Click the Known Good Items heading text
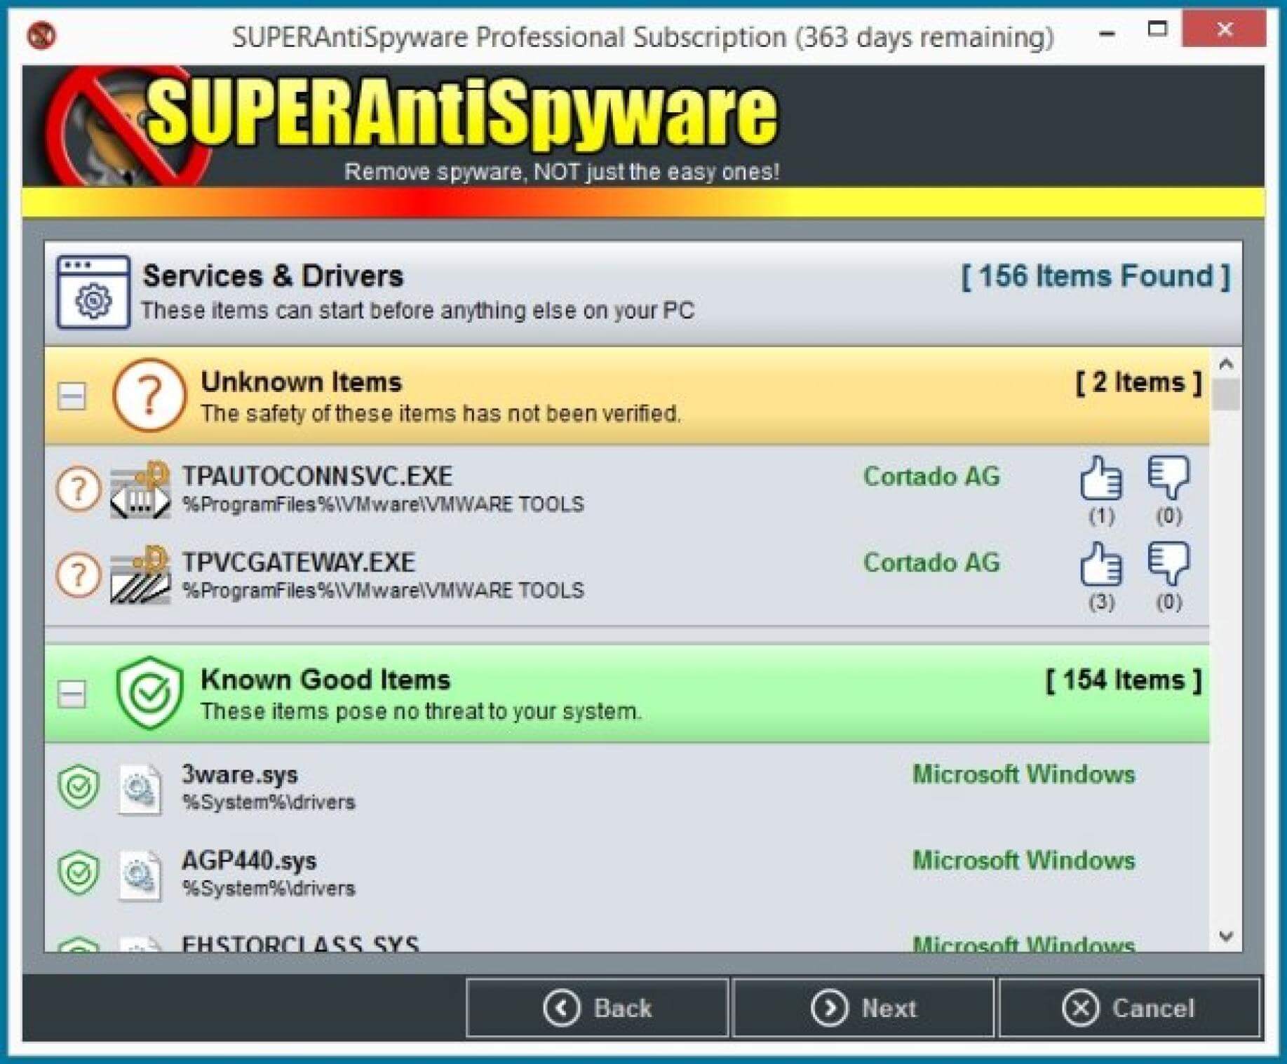Image resolution: width=1287 pixels, height=1064 pixels. pyautogui.click(x=325, y=680)
